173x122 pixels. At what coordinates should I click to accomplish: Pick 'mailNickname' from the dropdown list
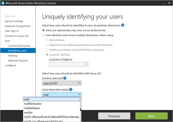tap(52, 104)
